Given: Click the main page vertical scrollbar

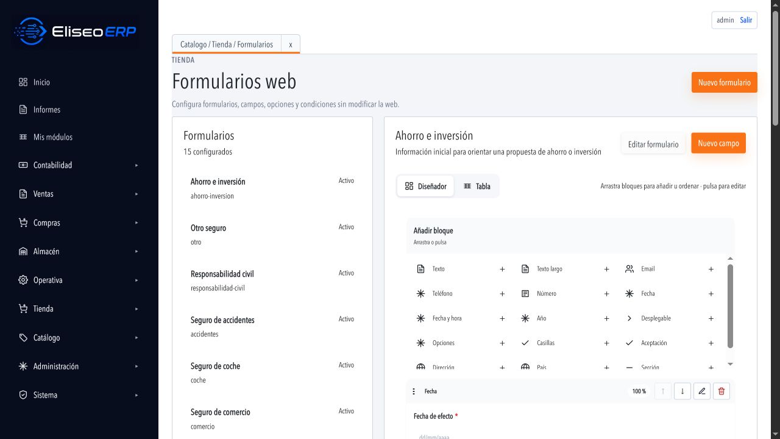Looking at the screenshot, I should click(776, 67).
